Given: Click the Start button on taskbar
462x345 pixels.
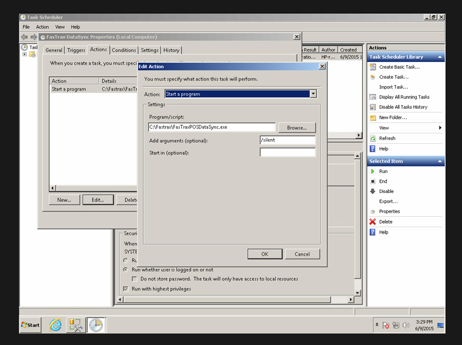Looking at the screenshot, I should tap(31, 325).
